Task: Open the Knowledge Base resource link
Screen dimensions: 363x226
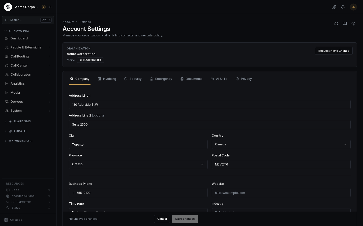Action: [28, 196]
